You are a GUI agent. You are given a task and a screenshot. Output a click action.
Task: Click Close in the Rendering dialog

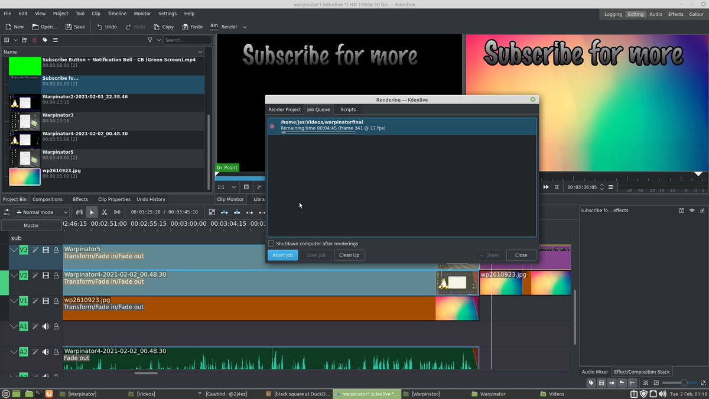(521, 255)
